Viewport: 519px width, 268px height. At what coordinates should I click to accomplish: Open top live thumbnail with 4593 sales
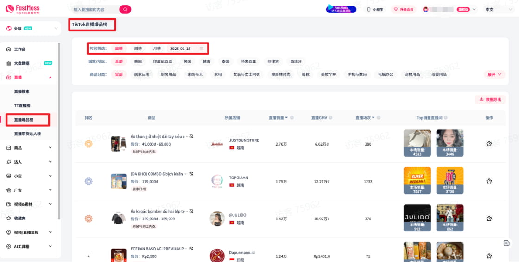pos(417,143)
